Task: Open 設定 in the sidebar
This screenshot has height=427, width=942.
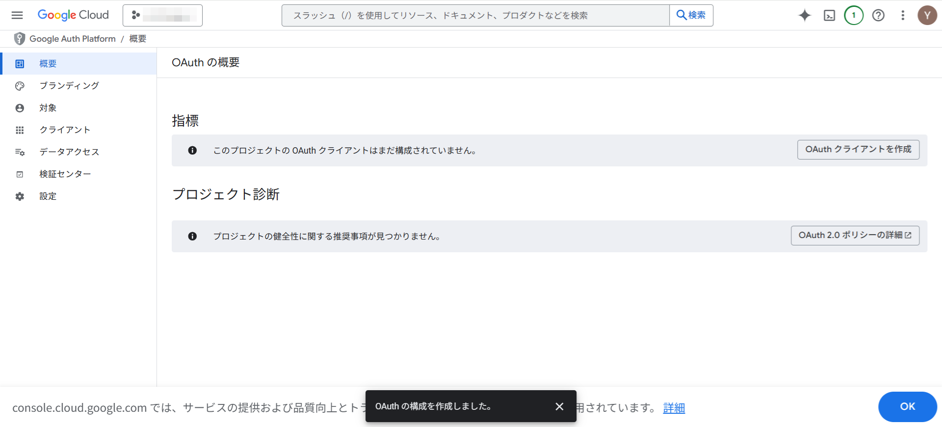Action: 48,196
